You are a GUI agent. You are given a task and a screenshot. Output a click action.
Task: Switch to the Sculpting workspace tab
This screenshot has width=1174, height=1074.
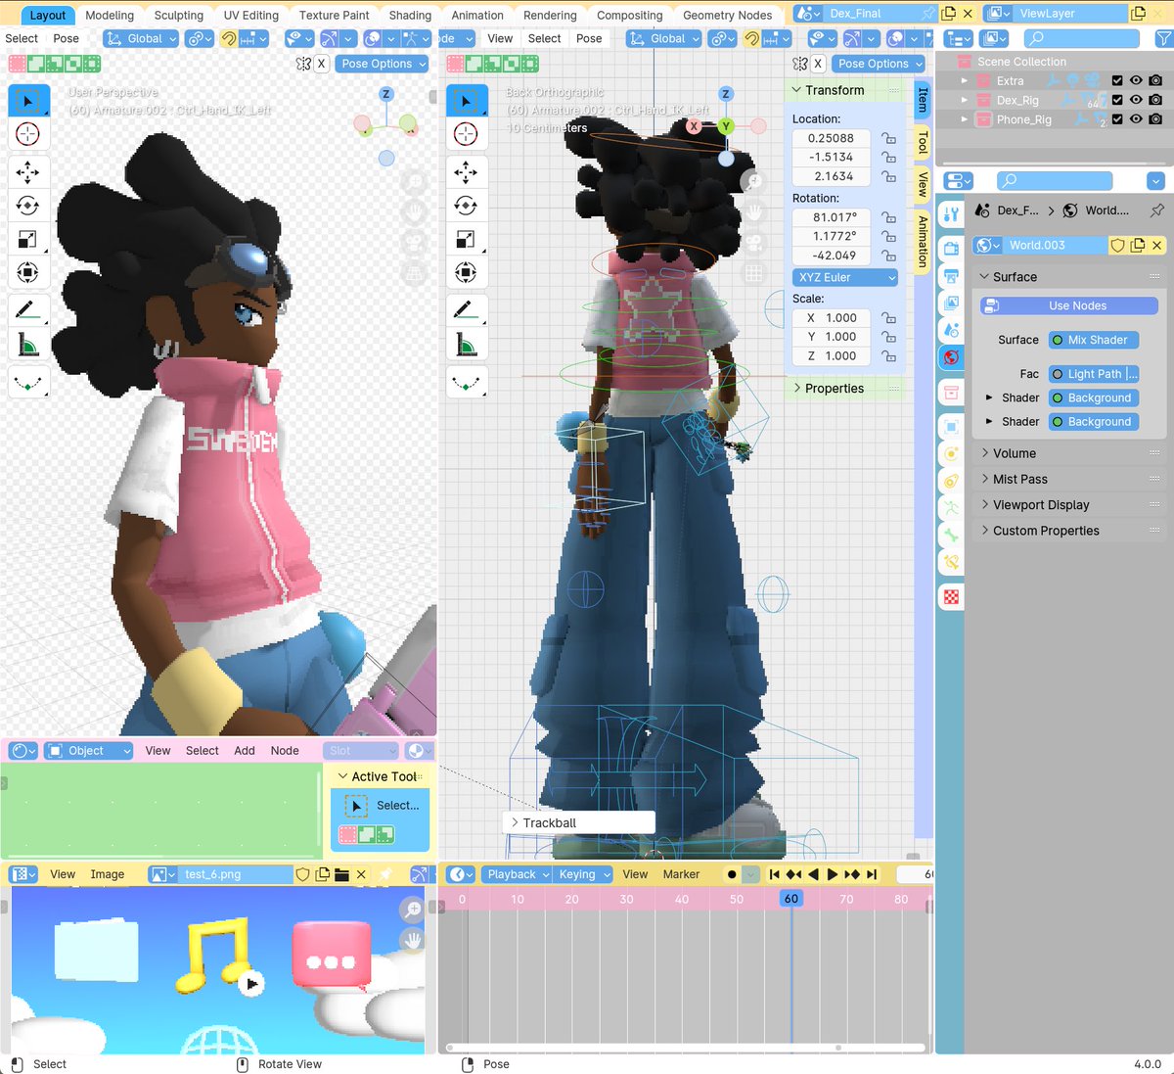[179, 15]
